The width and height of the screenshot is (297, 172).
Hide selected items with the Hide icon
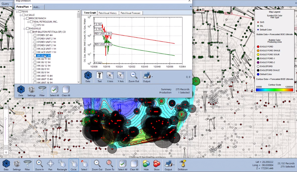pos(146,164)
